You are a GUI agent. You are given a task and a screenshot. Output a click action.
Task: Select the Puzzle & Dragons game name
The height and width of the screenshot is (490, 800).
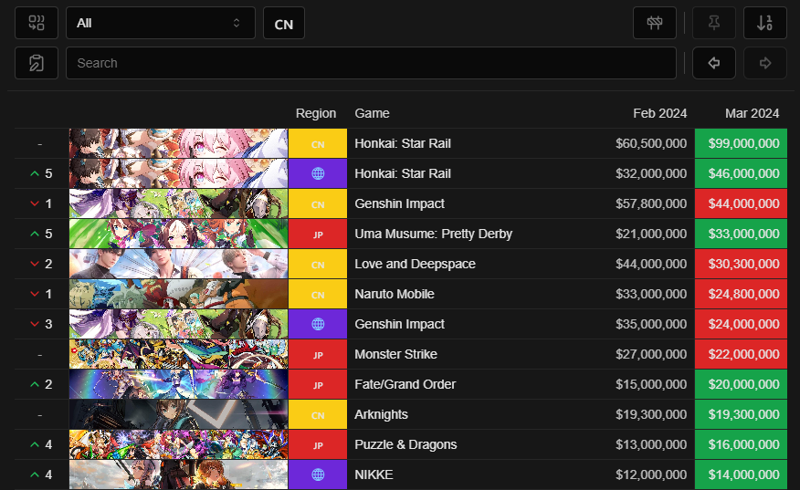click(405, 444)
